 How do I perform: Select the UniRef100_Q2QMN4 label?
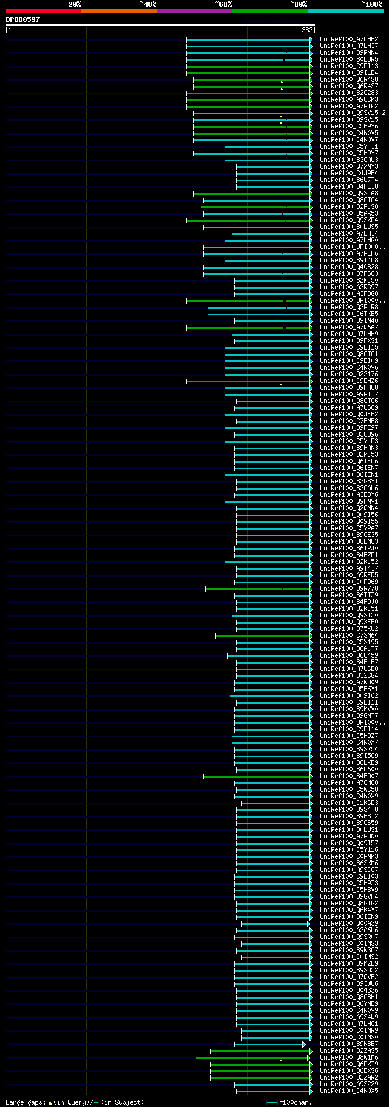tap(349, 508)
